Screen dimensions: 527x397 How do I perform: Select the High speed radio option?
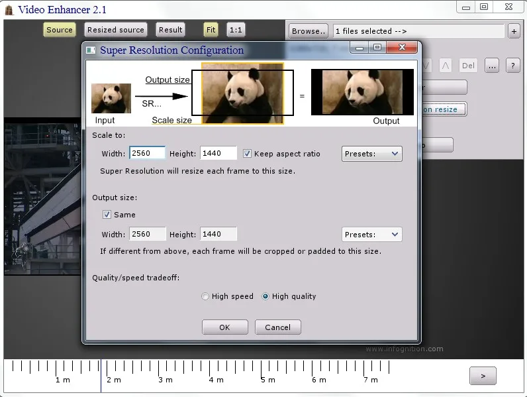pos(205,296)
